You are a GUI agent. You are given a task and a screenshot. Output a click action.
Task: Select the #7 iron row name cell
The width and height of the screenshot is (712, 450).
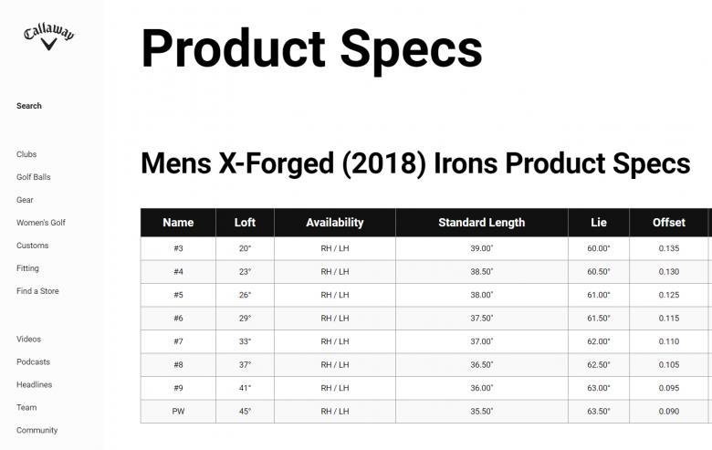click(x=178, y=341)
